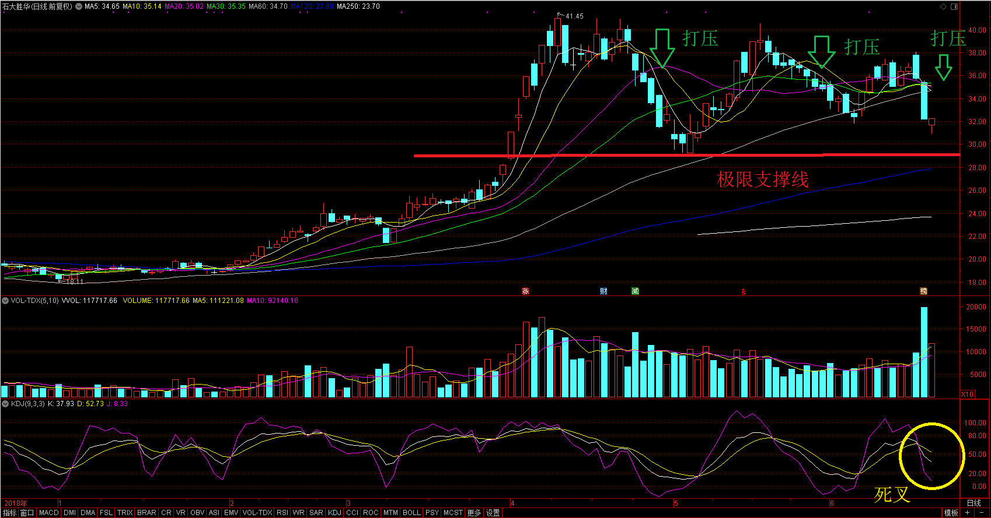Zoom in with the plus button
This screenshot has width=991, height=518.
point(967,513)
